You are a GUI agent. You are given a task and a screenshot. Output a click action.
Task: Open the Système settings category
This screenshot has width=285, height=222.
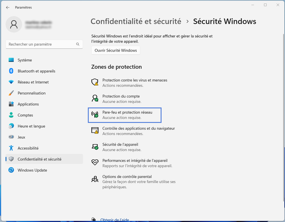[x=24, y=60]
